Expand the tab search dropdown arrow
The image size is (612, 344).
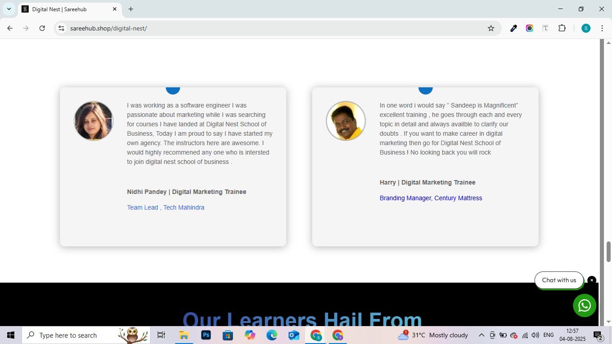point(9,9)
